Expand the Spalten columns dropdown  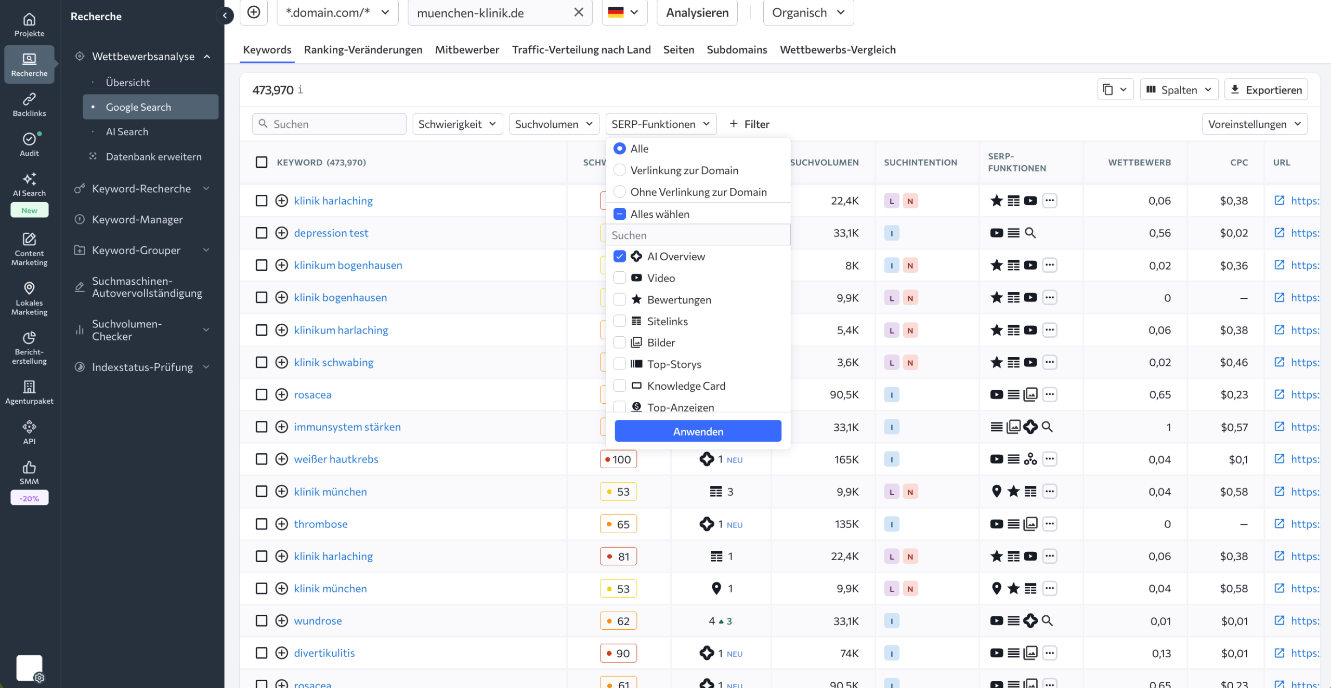[x=1178, y=90]
